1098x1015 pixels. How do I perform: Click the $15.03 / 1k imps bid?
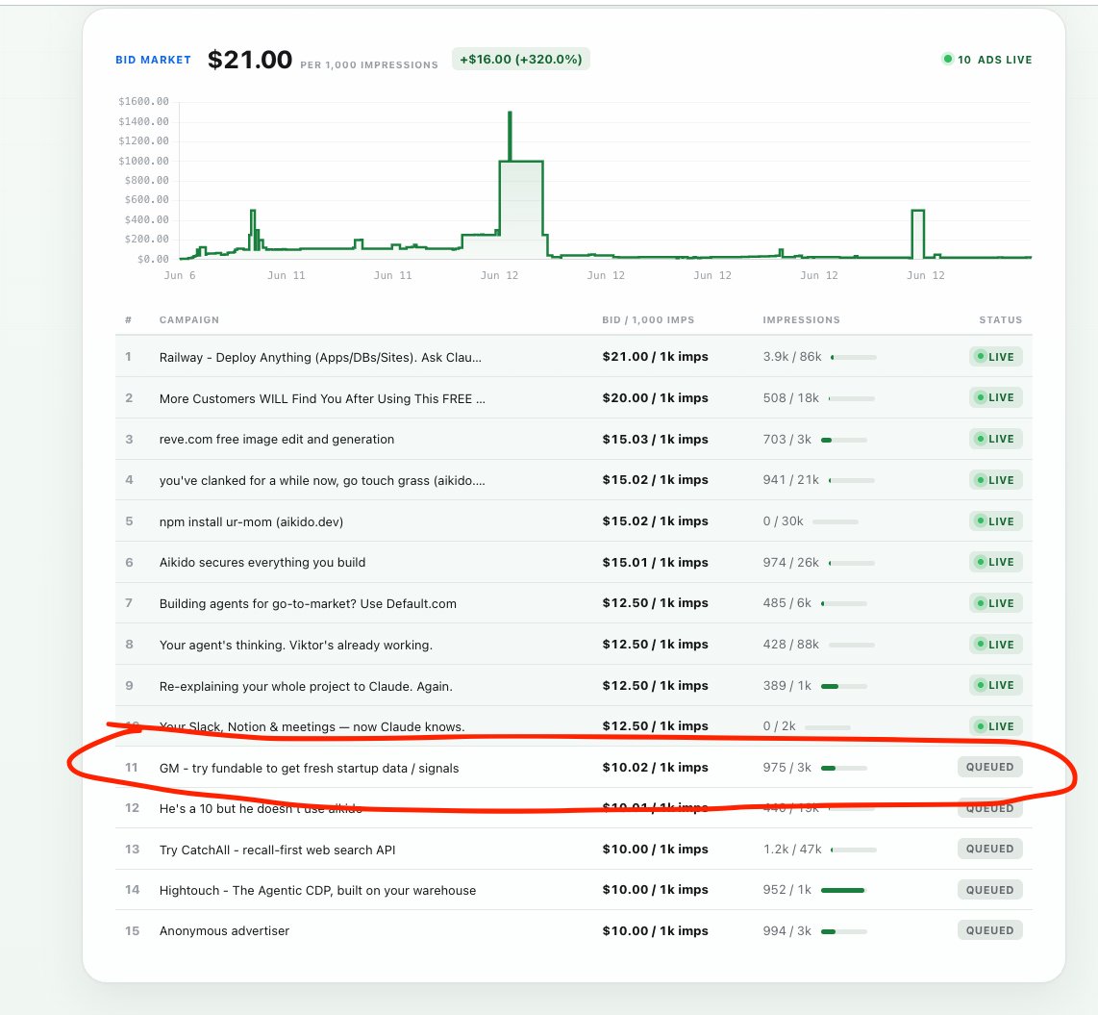click(656, 440)
